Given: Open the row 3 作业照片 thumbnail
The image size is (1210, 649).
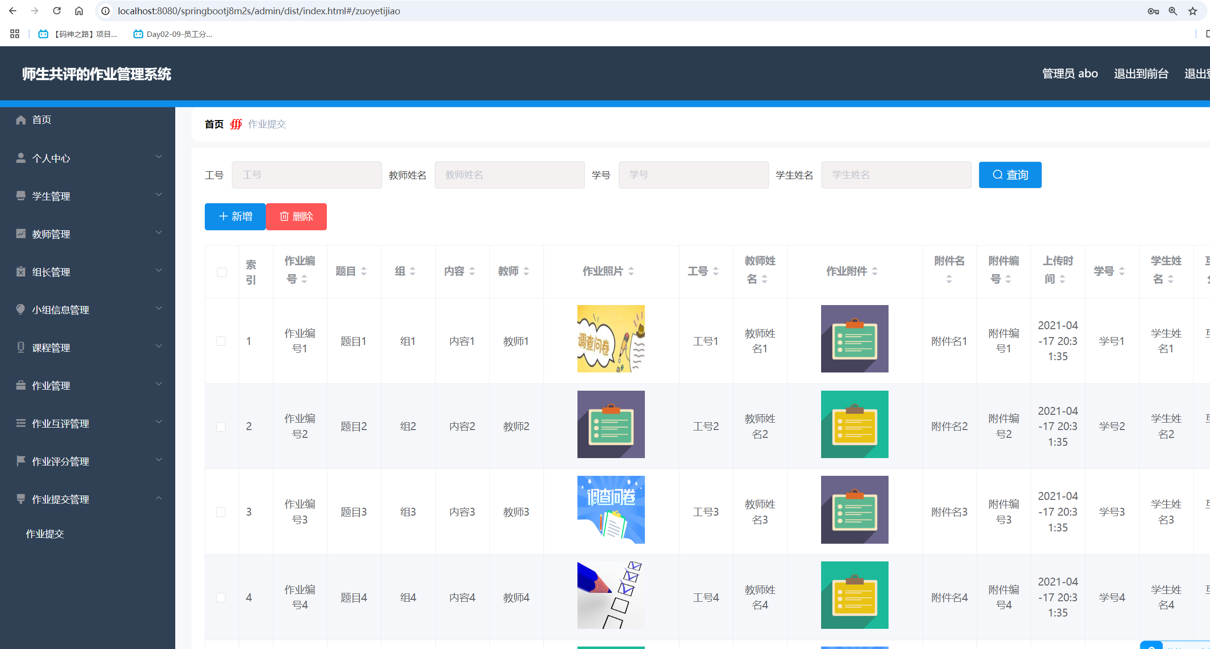Looking at the screenshot, I should [611, 510].
